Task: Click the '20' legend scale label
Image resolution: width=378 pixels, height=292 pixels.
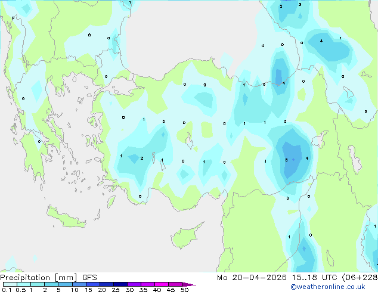Action: [102, 290]
